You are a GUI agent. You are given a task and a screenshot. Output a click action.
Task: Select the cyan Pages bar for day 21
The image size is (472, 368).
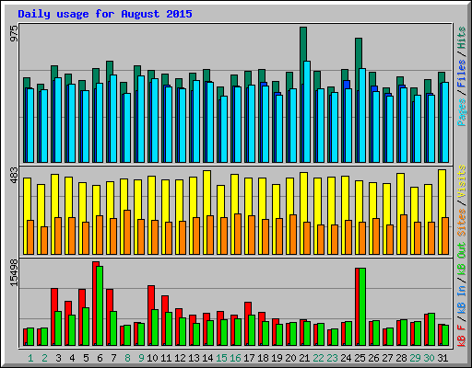pos(307,111)
